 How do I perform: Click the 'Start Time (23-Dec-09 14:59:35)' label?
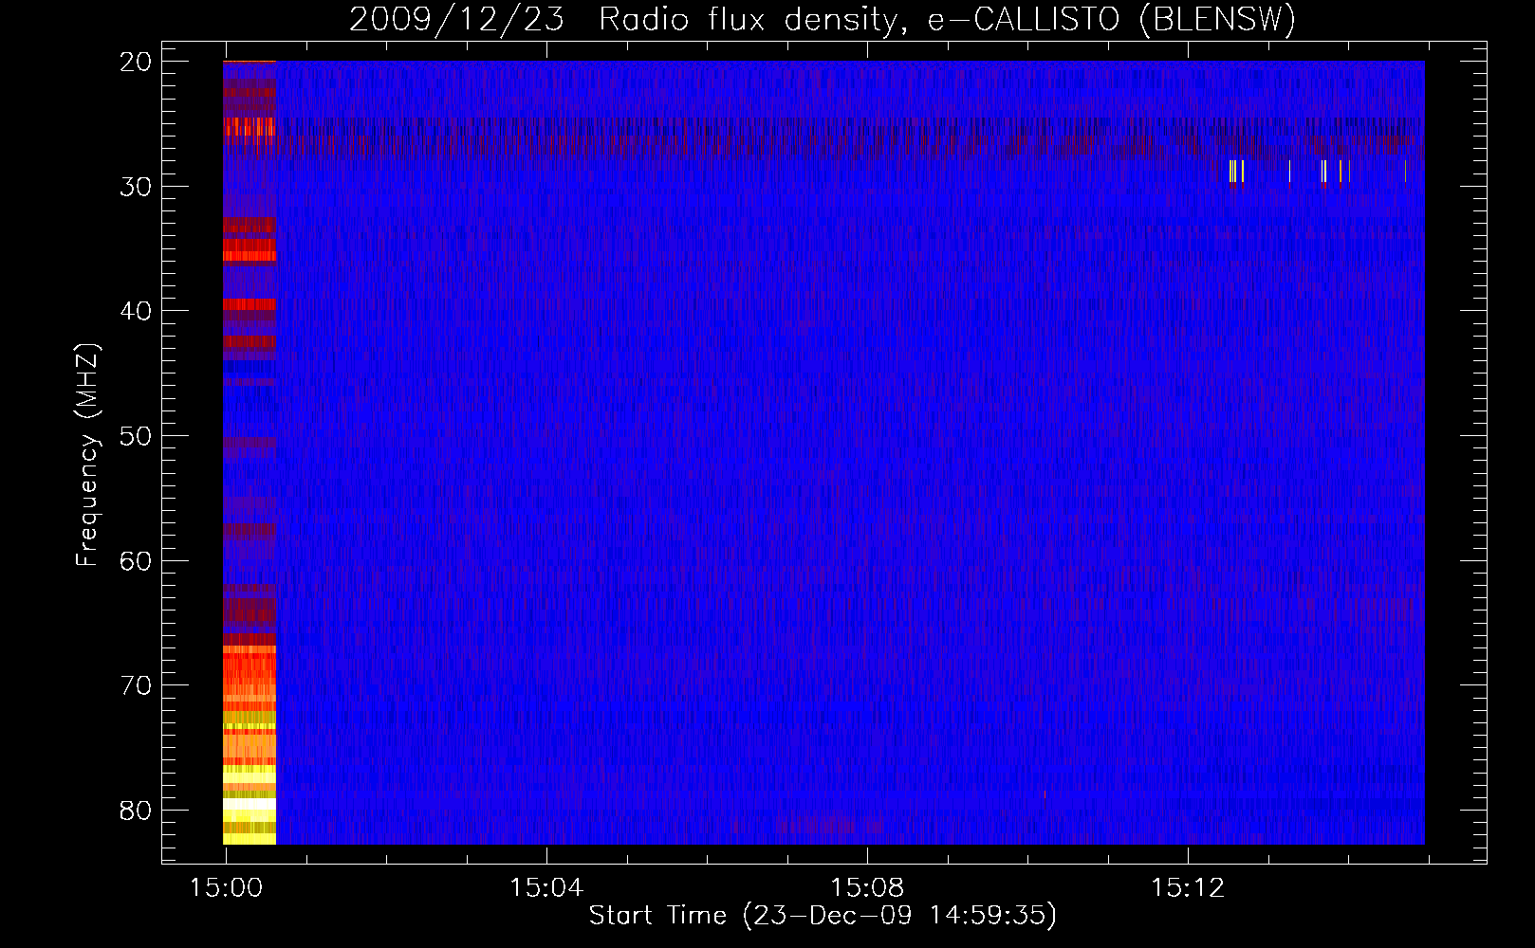(823, 916)
